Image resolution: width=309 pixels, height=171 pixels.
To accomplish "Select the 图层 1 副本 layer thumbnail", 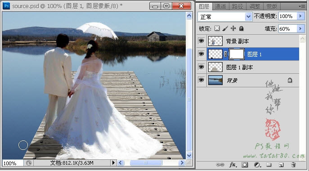I will (x=215, y=67).
